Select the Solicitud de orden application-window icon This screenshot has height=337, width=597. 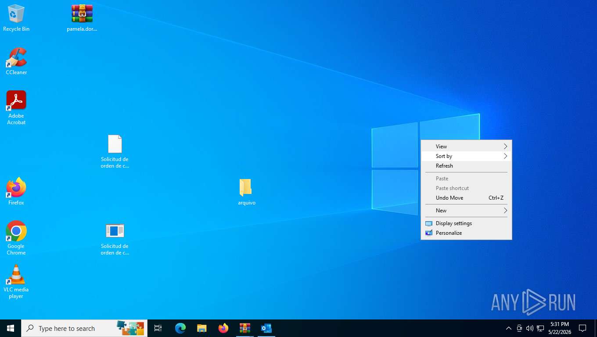115,239
